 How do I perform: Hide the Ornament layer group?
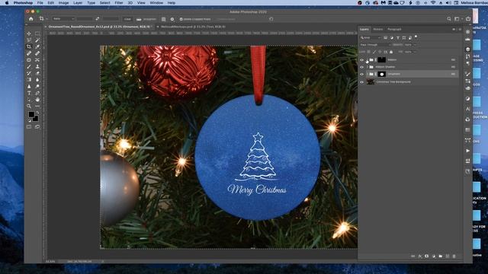pyautogui.click(x=361, y=74)
